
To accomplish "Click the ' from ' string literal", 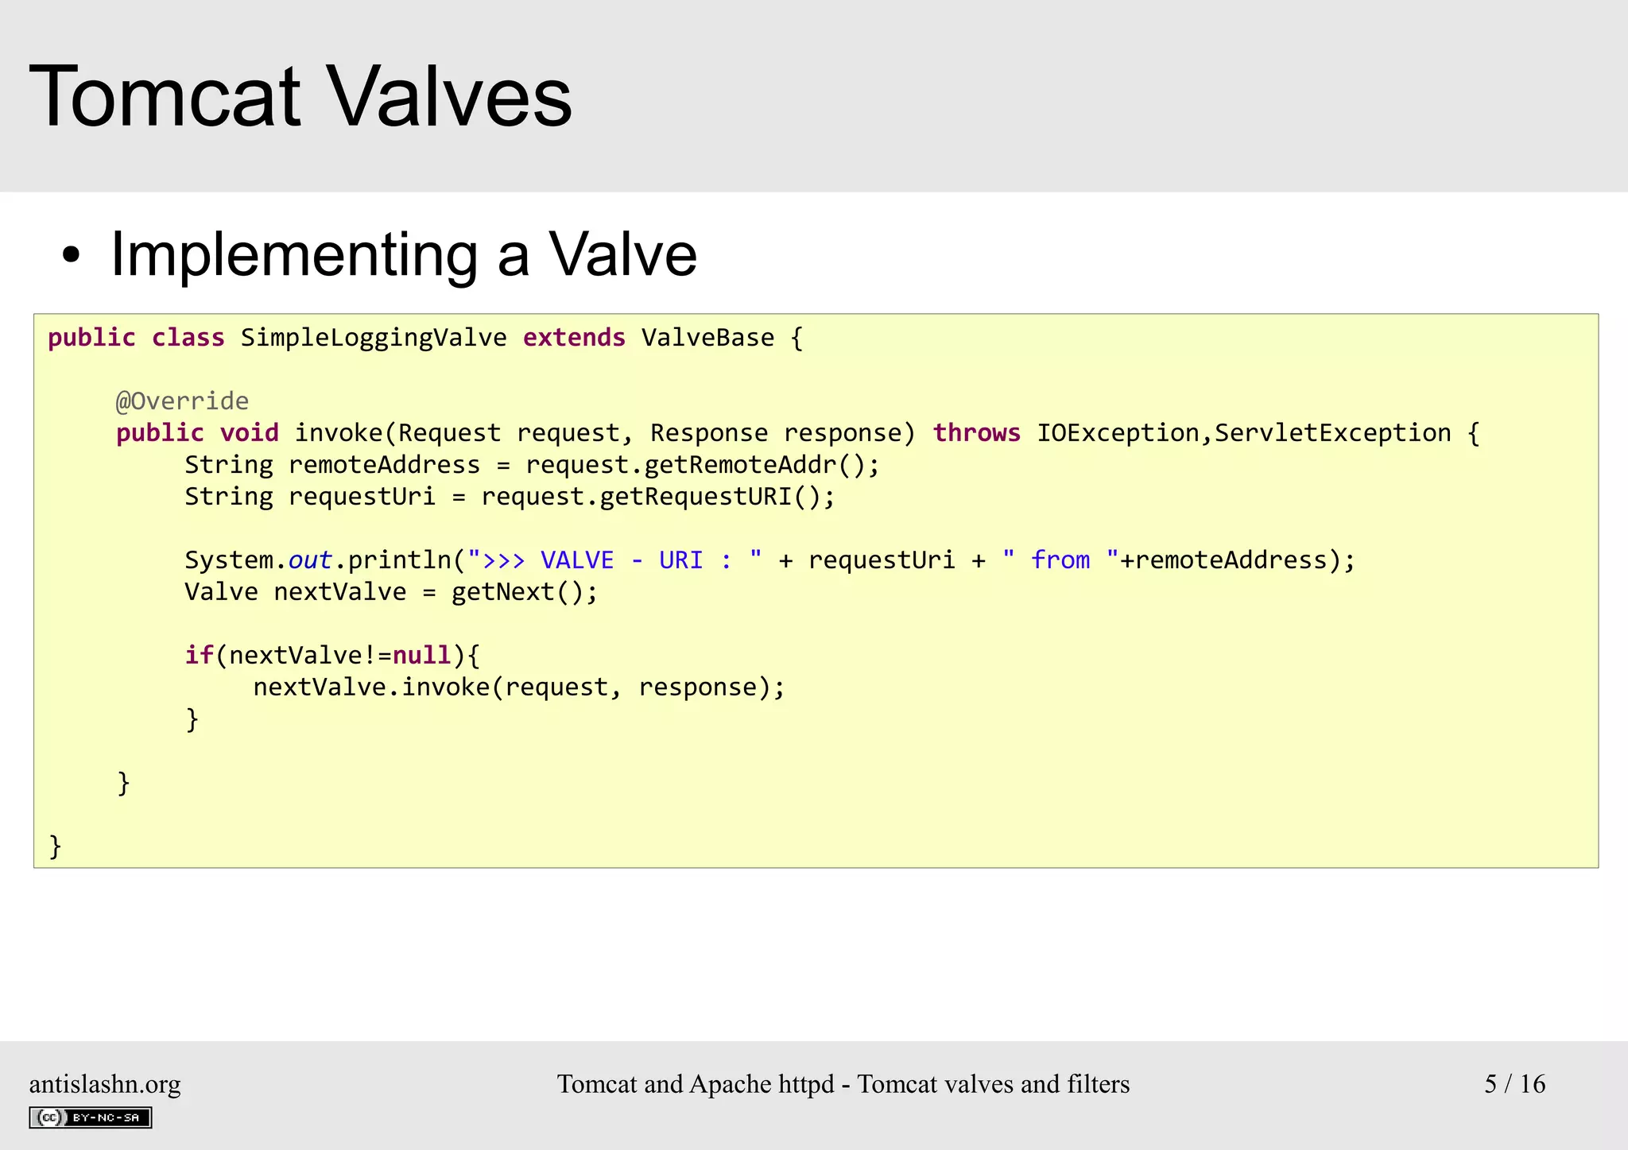I will pos(1060,560).
